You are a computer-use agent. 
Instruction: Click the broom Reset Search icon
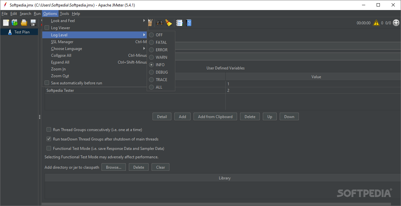coord(168,23)
